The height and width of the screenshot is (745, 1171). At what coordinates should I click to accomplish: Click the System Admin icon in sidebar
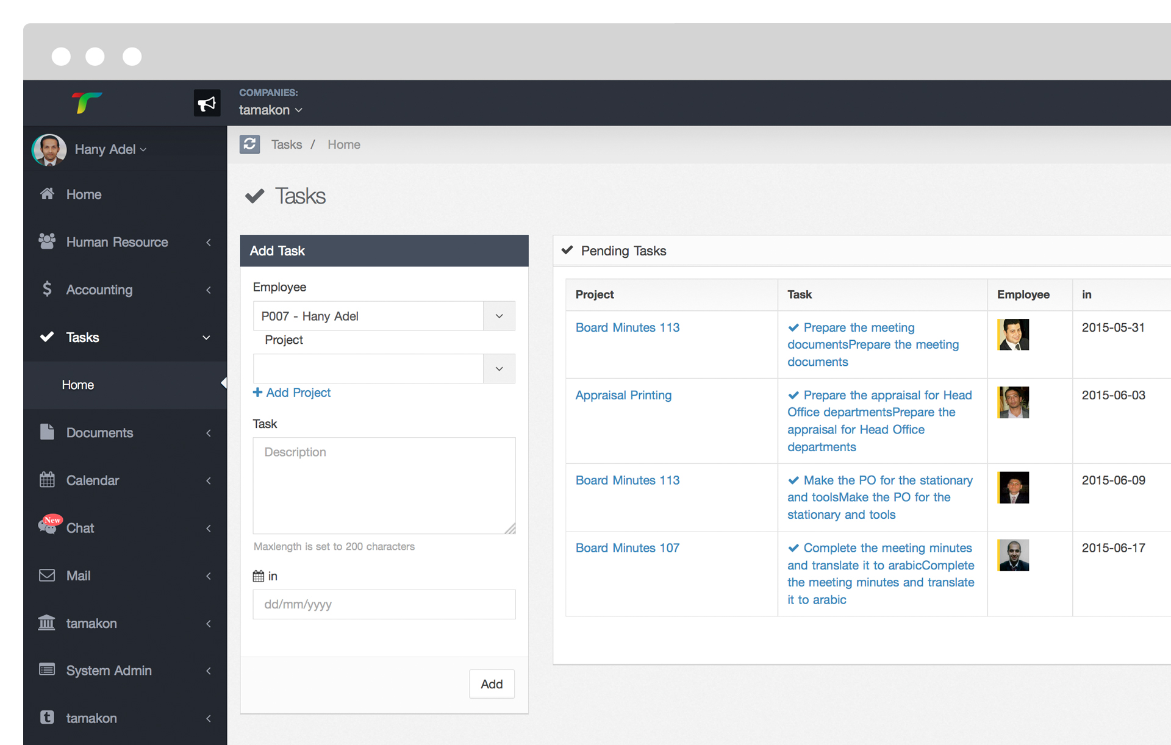[x=47, y=670]
